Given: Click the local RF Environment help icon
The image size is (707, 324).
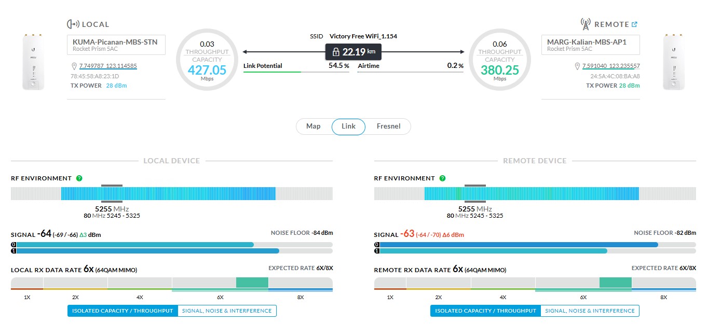Looking at the screenshot, I should coord(79,178).
